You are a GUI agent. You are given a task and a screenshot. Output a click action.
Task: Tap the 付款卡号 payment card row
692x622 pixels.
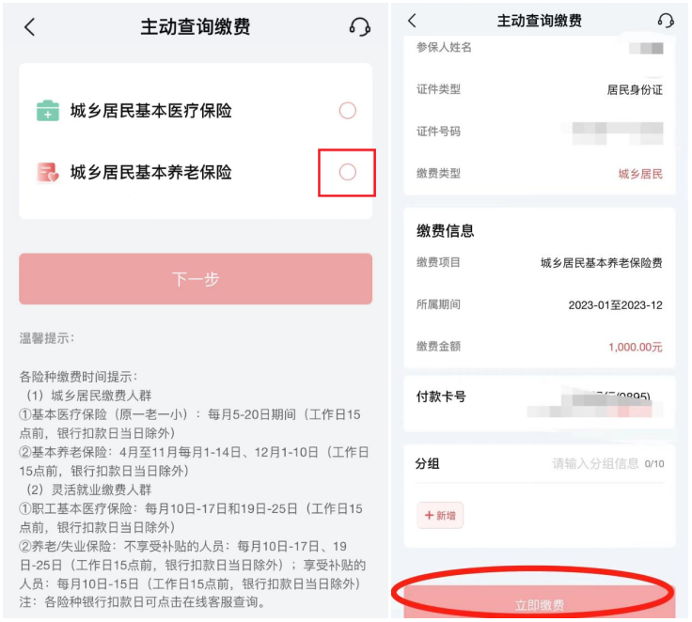coord(540,403)
